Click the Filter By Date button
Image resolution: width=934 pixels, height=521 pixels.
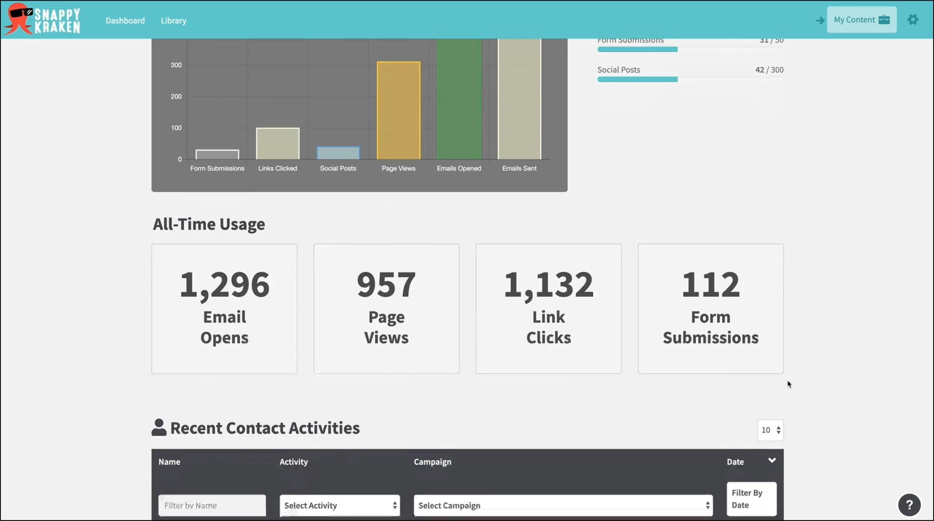click(x=751, y=499)
